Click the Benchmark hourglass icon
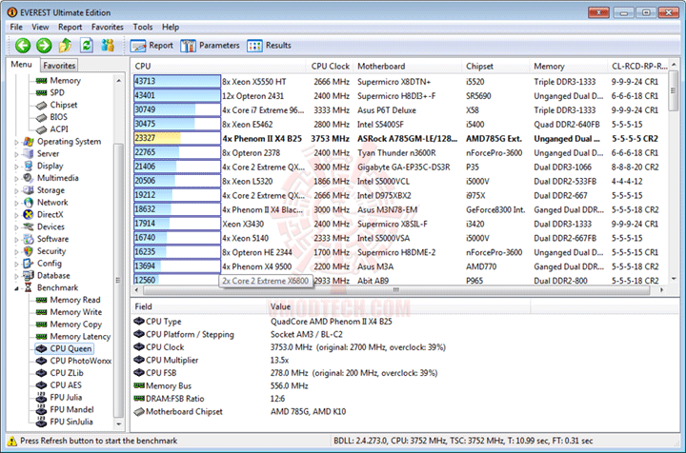The height and width of the screenshot is (453, 686). pyautogui.click(x=29, y=287)
